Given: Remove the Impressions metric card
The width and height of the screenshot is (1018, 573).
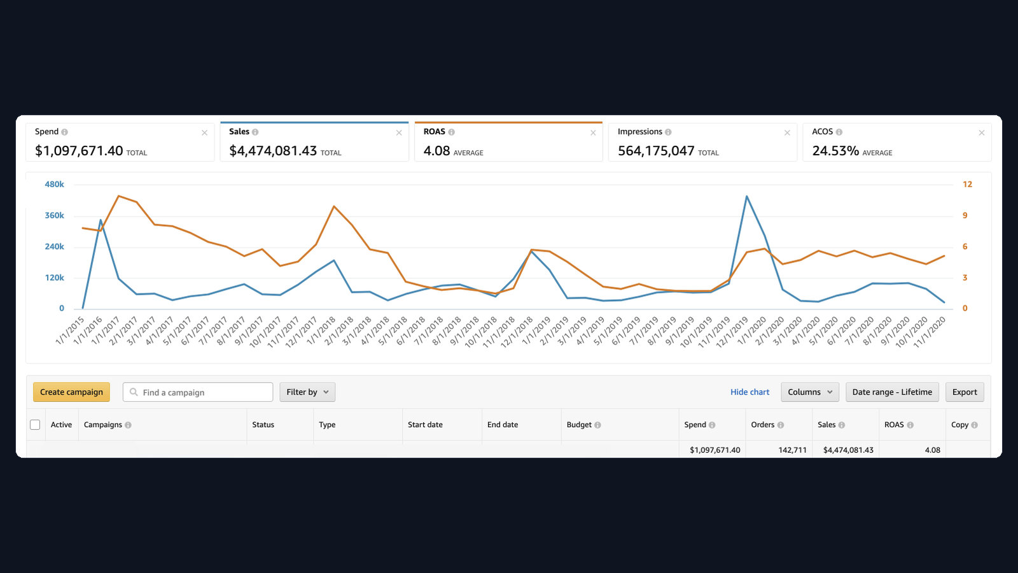Looking at the screenshot, I should point(787,132).
